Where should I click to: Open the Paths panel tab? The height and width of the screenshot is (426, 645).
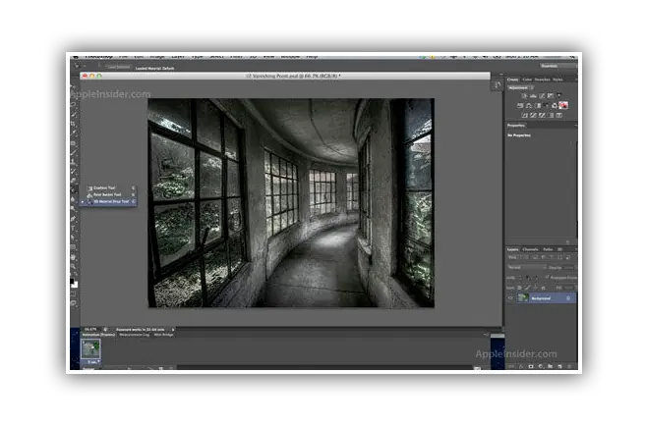click(547, 249)
